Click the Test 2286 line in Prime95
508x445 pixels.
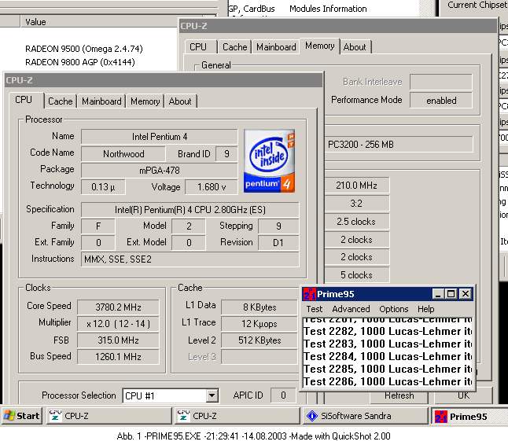(x=388, y=381)
